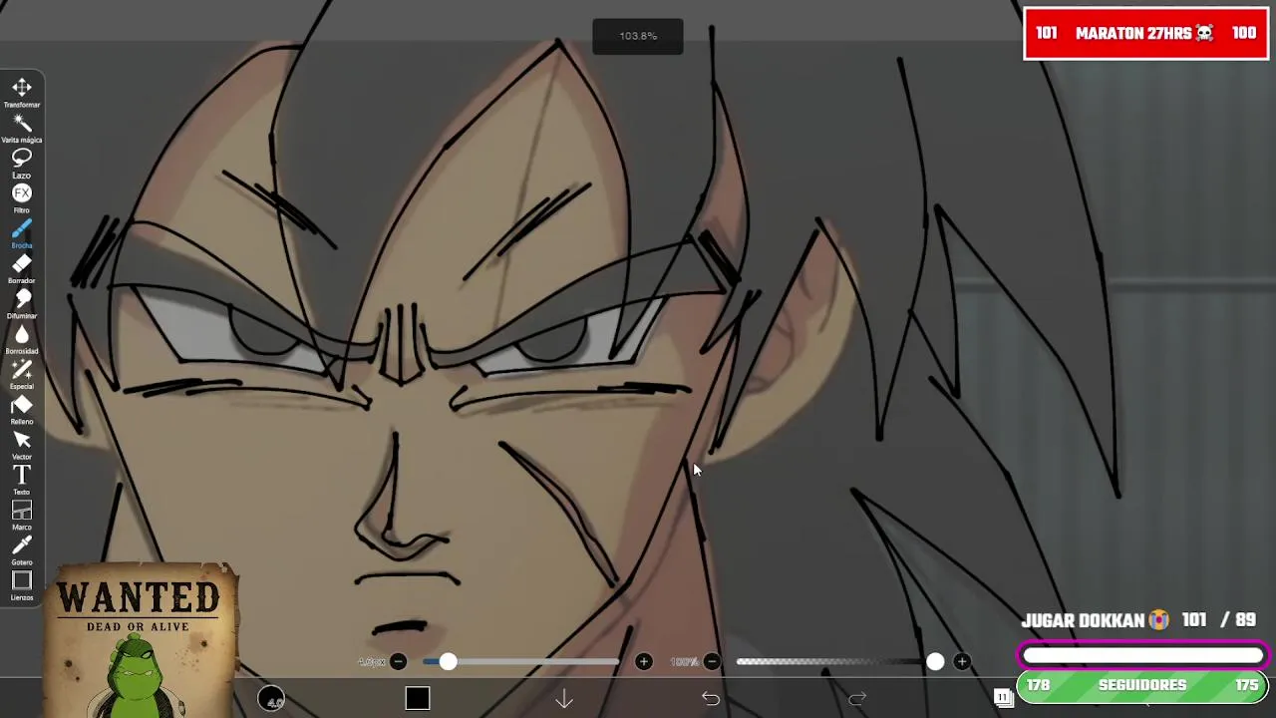The width and height of the screenshot is (1276, 718).
Task: Click the brush size slider handle
Action: point(448,661)
